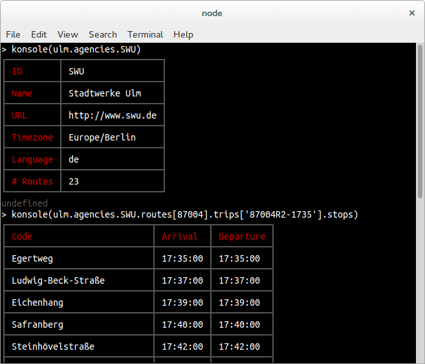Click the red Name label cell
Image resolution: width=425 pixels, height=364 pixels.
point(32,93)
